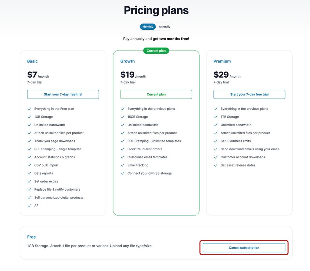Click checkmark beside Set IP address limits

(x=216, y=141)
